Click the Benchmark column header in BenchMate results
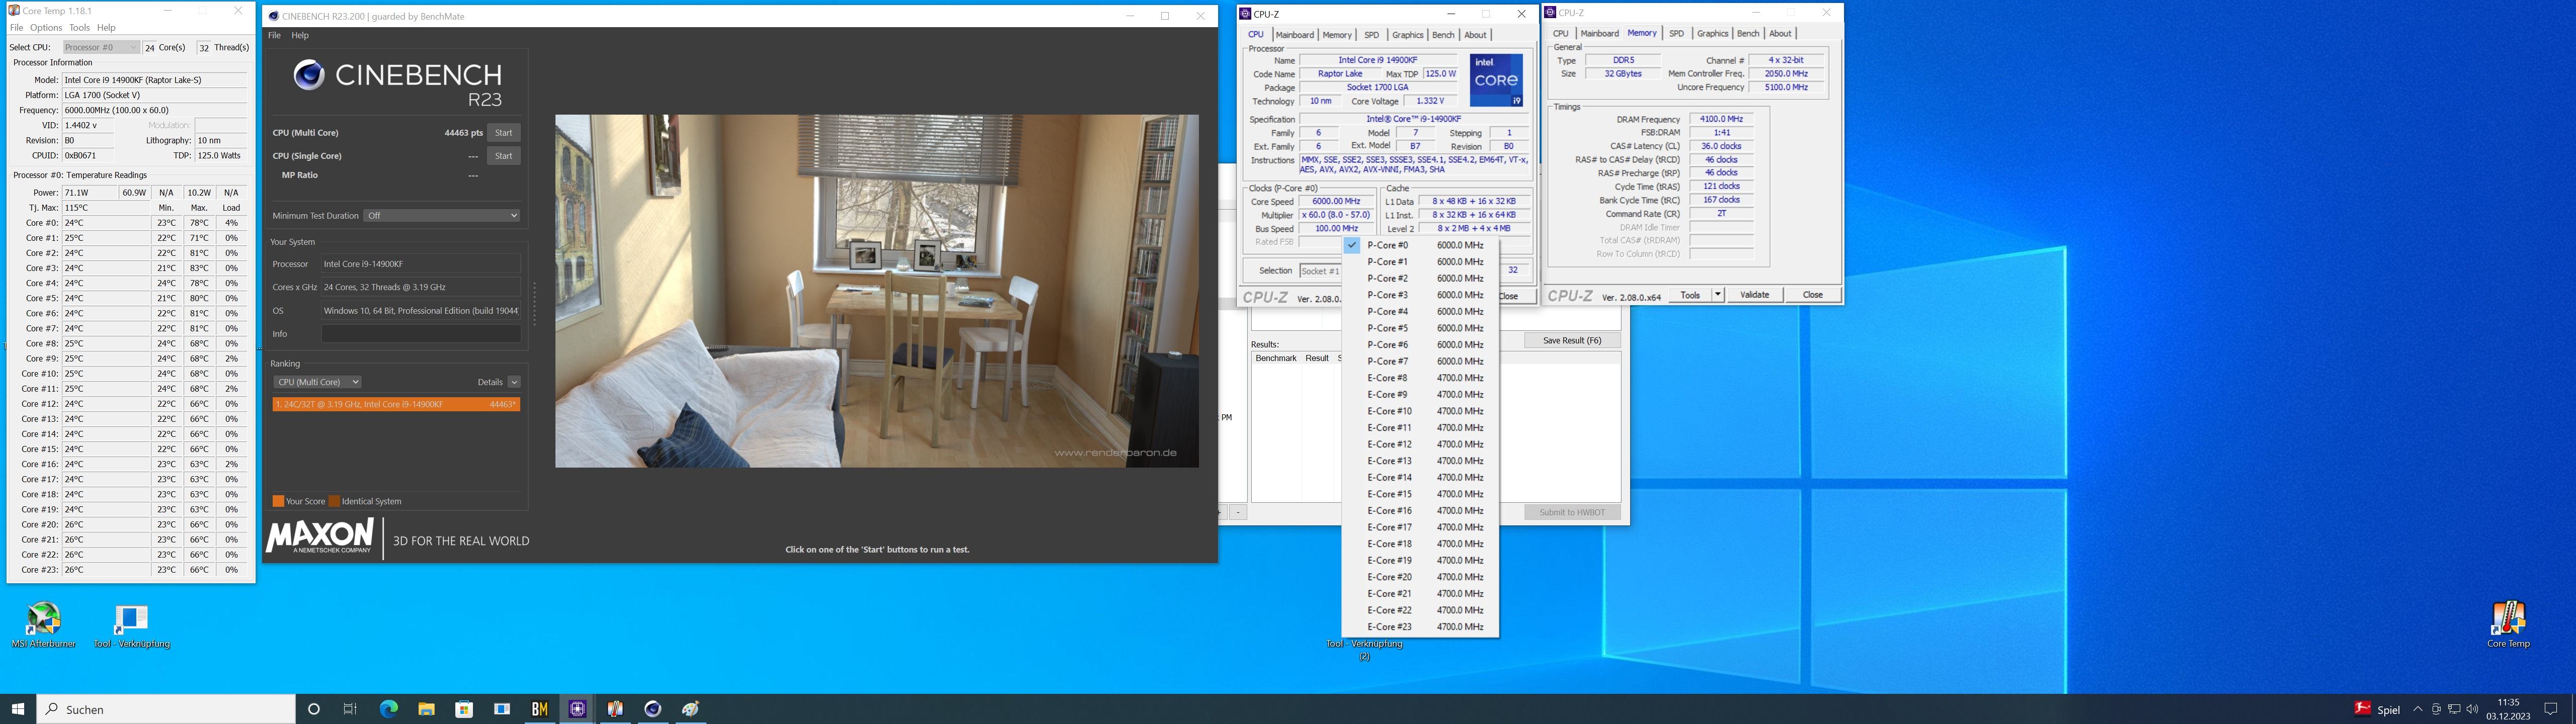Screen dimensions: 2576x724 point(1275,358)
